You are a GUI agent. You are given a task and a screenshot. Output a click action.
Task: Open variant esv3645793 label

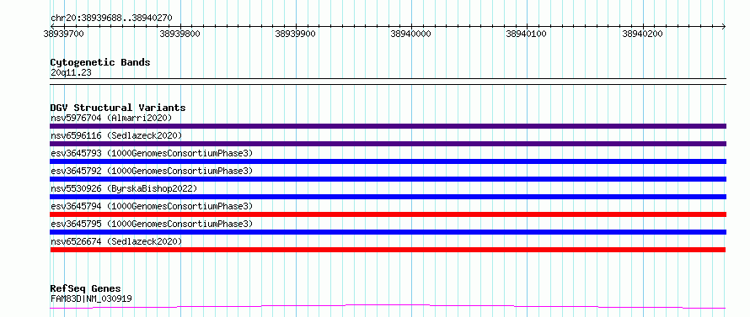coord(152,153)
